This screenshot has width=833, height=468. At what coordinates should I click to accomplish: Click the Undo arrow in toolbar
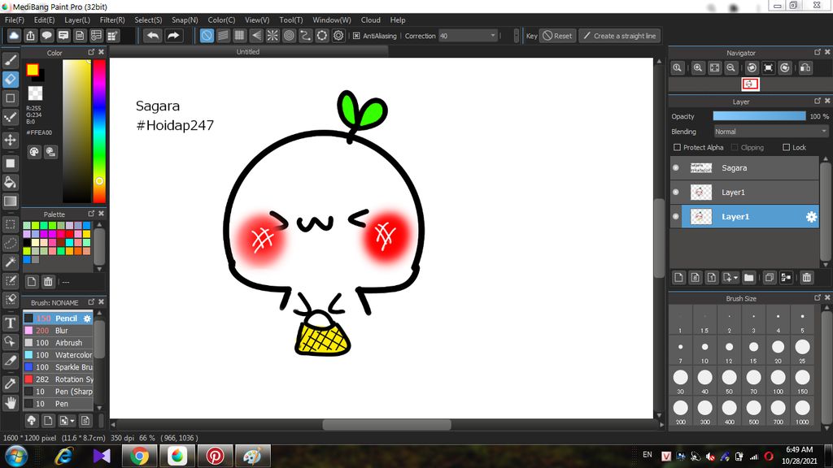point(153,36)
